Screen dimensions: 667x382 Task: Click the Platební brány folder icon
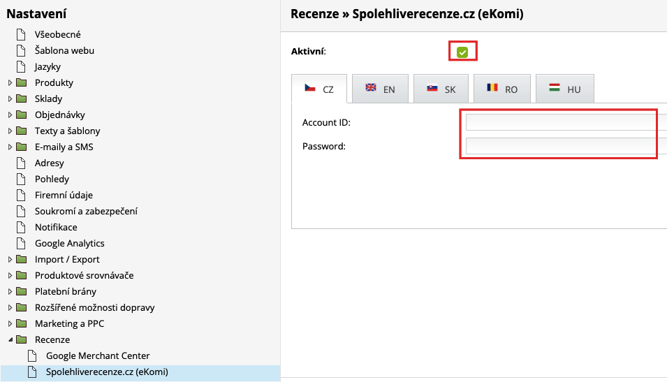pos(21,292)
